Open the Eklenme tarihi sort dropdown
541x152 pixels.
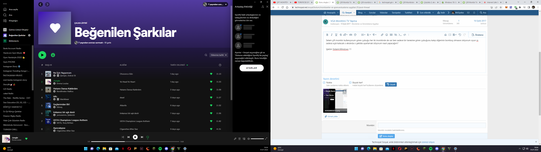pyautogui.click(x=219, y=55)
